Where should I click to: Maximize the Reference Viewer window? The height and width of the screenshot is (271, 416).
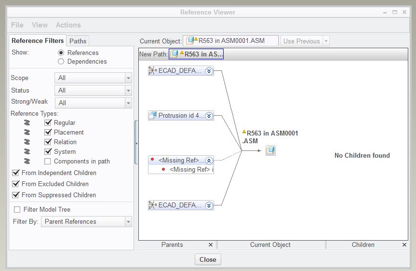[x=395, y=12]
